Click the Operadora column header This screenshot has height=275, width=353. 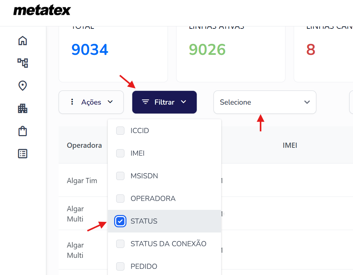click(x=84, y=145)
